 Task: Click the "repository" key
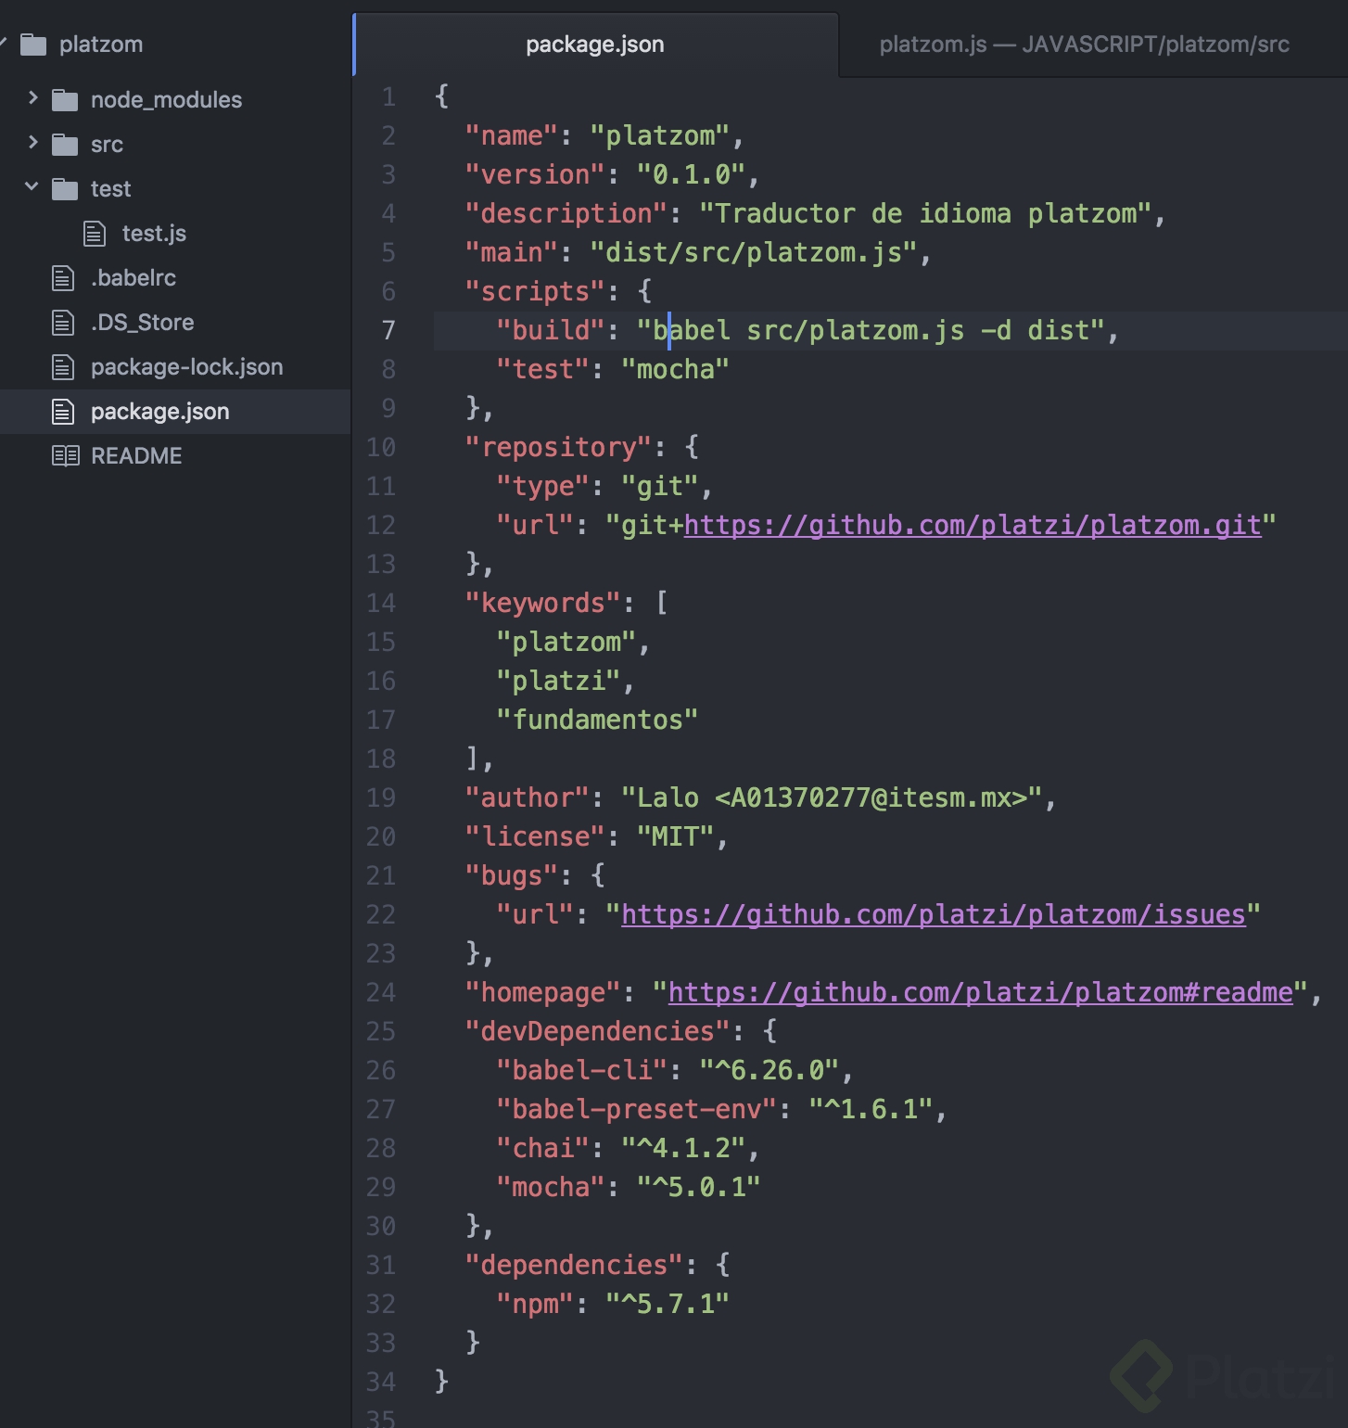point(558,448)
